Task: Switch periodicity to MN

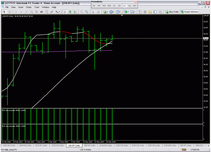Action: point(135,6)
